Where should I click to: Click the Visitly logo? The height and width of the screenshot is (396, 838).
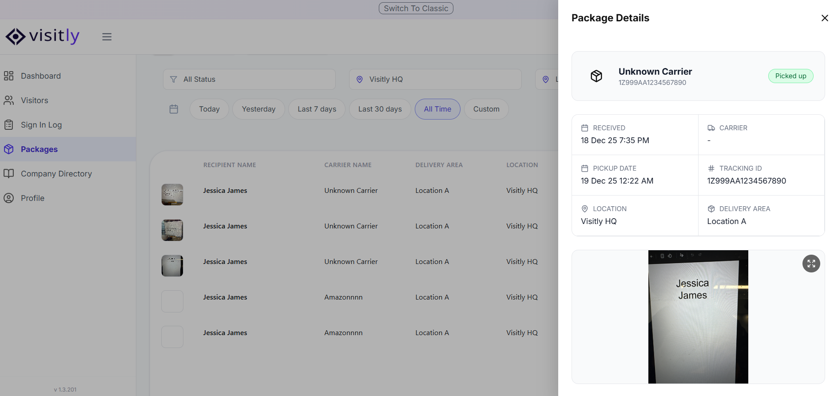[x=42, y=36]
